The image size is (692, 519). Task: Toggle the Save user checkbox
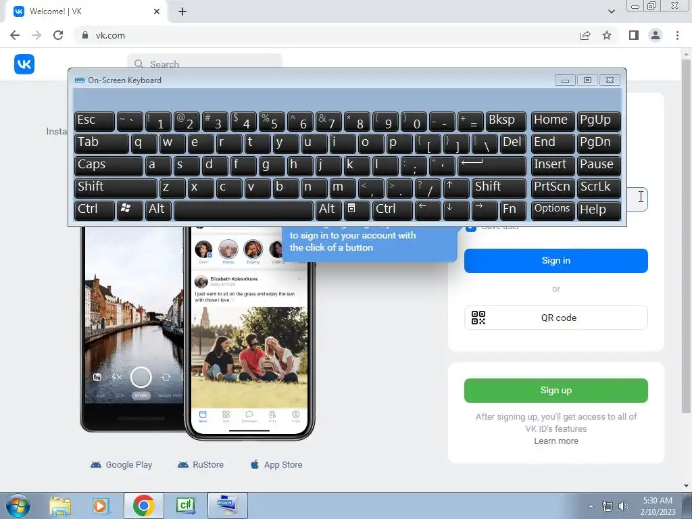pos(471,227)
